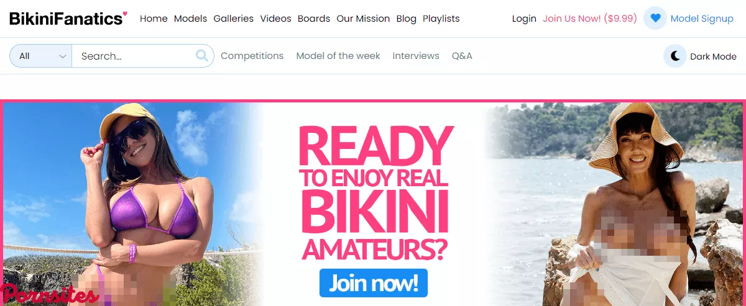Screen dimensions: 746x306
Task: Select Model of the week
Action: pos(338,56)
